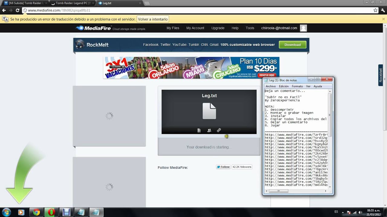Open the video editor taskbar icon with the film strip
Image resolution: width=387 pixels, height=217 pixels.
point(66,212)
